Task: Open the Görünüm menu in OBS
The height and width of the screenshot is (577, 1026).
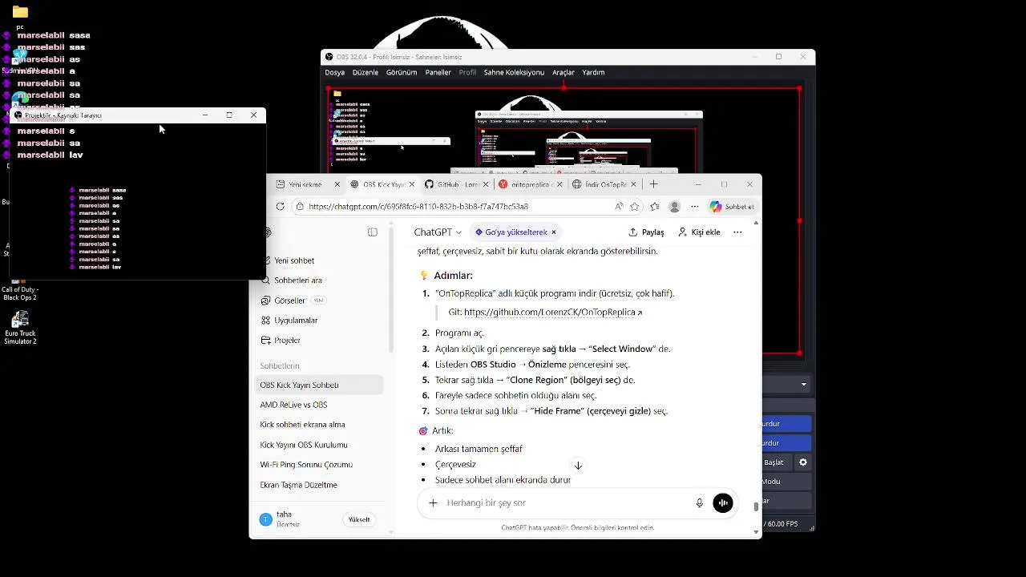Action: tap(402, 72)
